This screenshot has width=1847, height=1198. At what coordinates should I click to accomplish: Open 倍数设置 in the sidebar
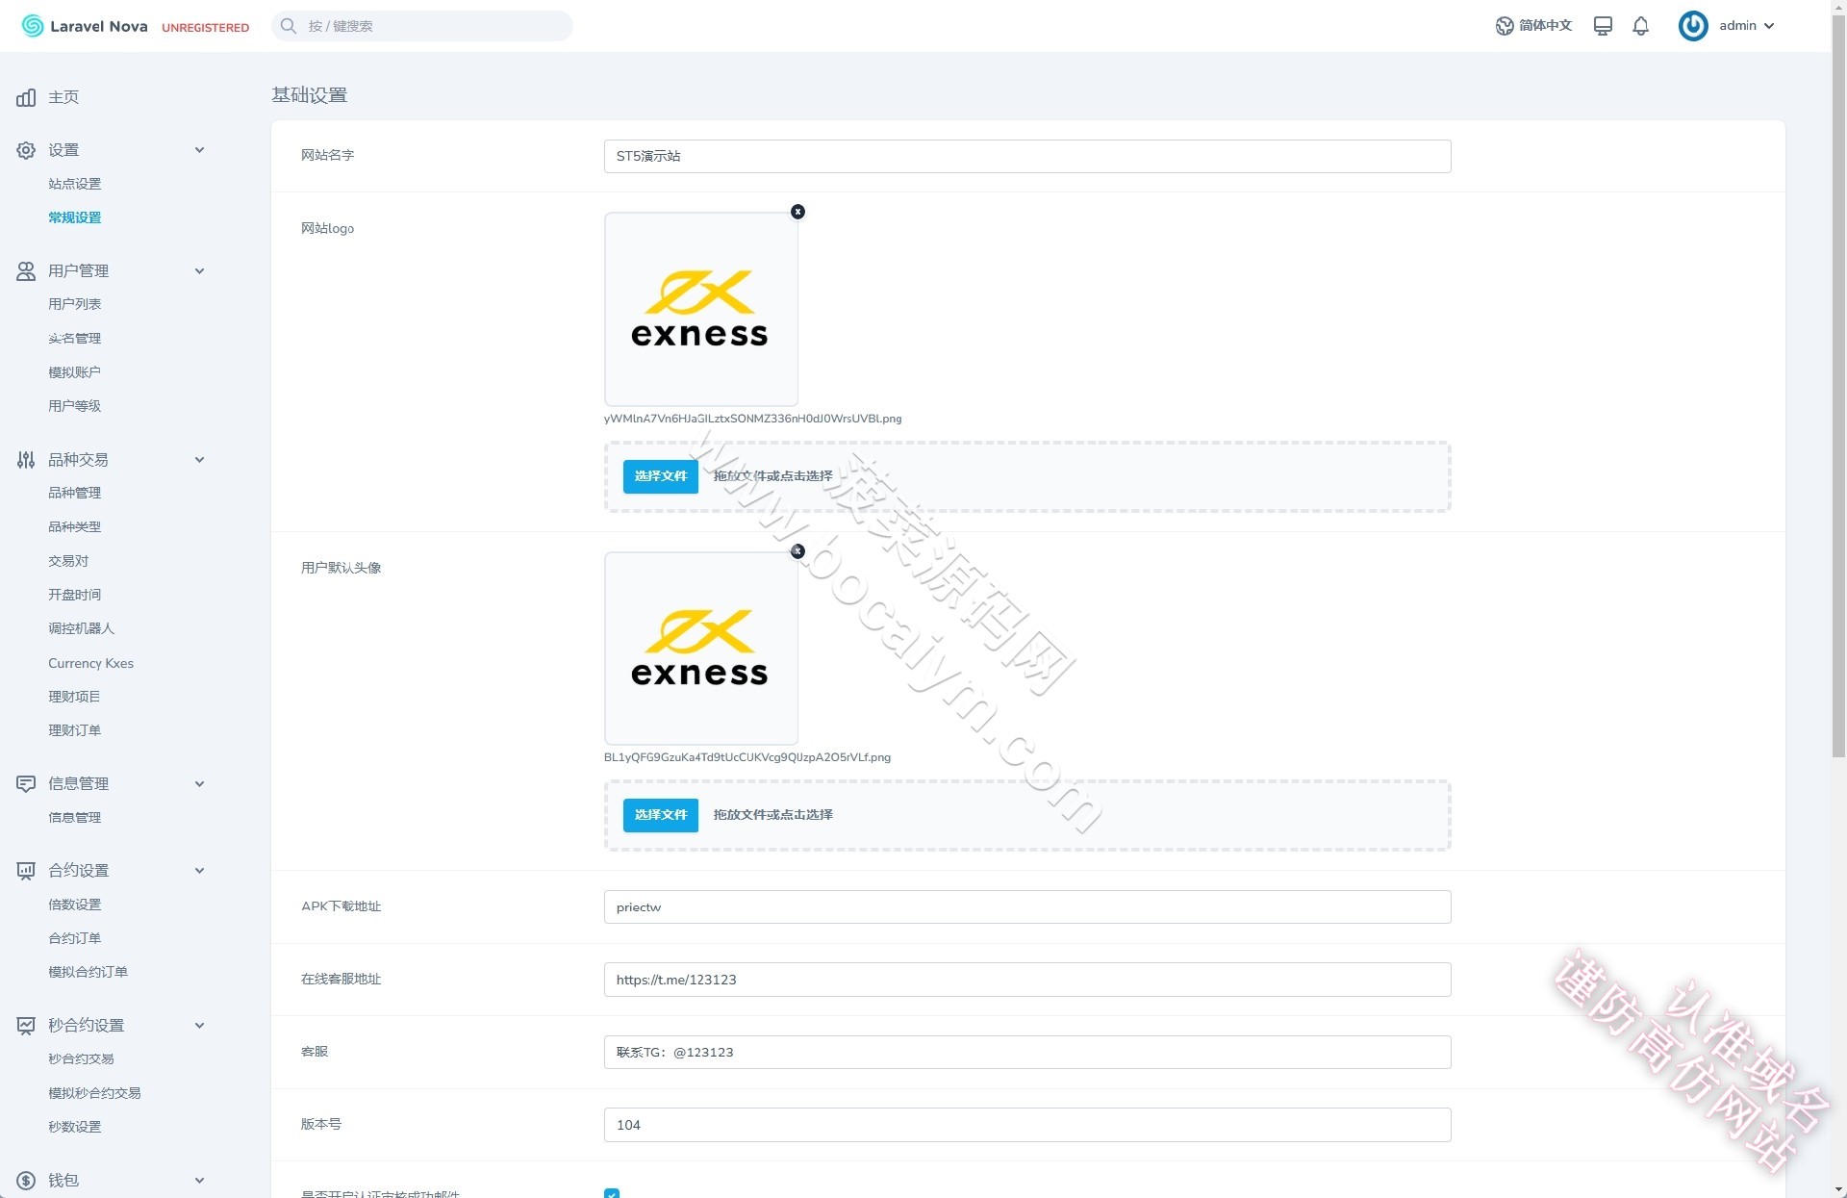tap(75, 905)
